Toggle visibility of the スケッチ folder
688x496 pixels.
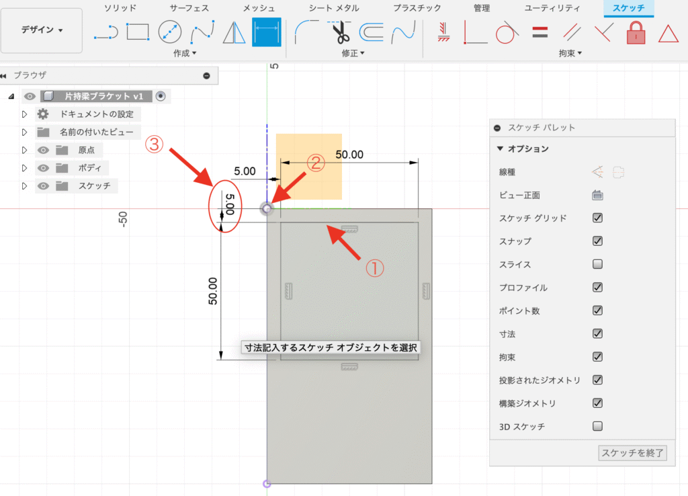point(42,185)
